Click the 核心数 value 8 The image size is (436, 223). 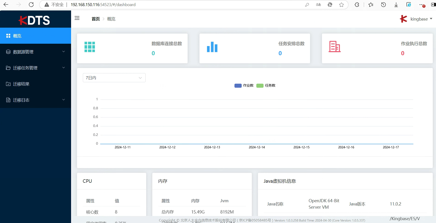(116, 212)
